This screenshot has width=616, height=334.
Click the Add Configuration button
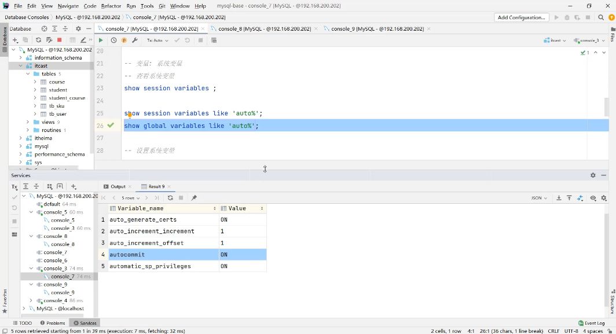pyautogui.click(x=522, y=17)
